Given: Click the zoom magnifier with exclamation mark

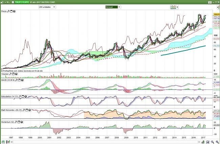Looking at the screenshot, I should tap(208, 142).
